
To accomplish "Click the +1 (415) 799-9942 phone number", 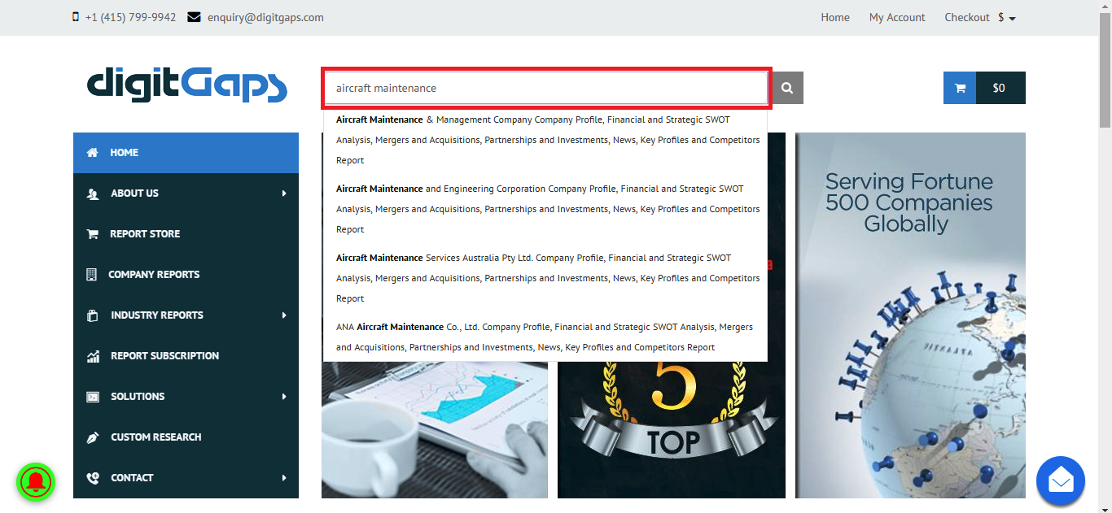I will 130,17.
